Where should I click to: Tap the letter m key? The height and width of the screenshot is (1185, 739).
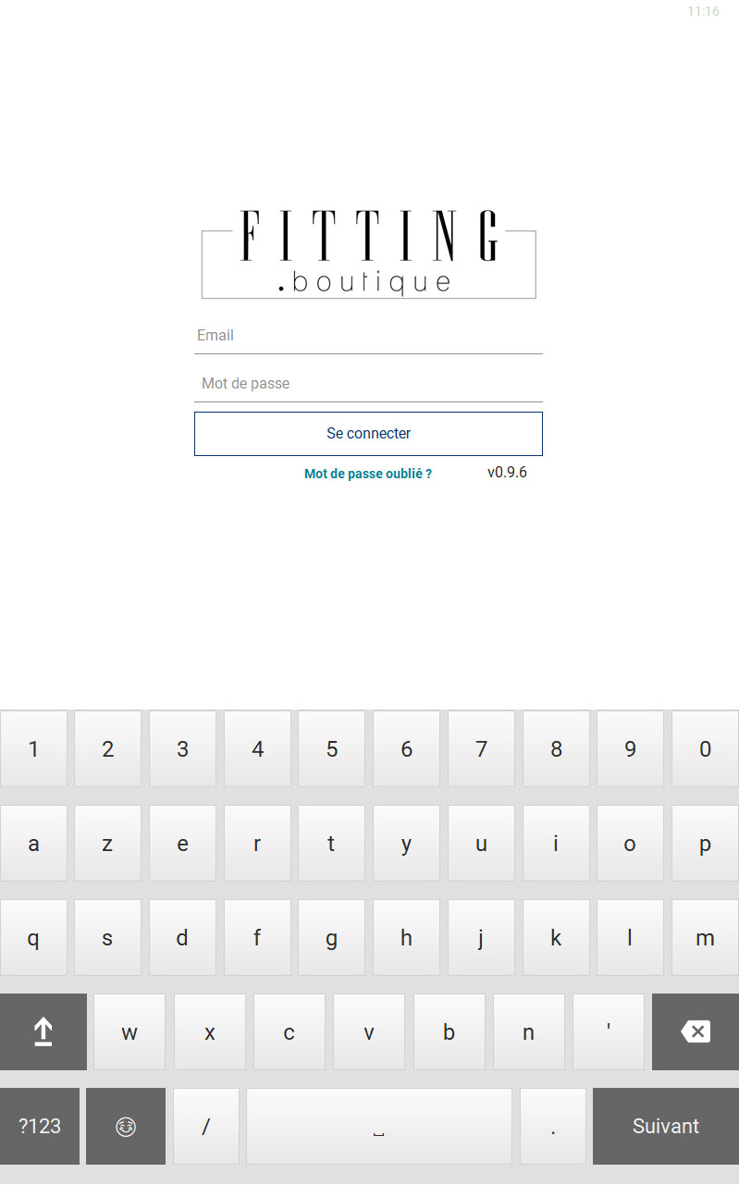point(705,938)
